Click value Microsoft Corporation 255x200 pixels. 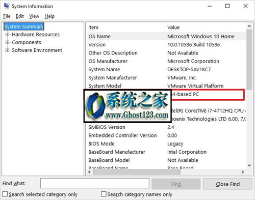pos(193,61)
